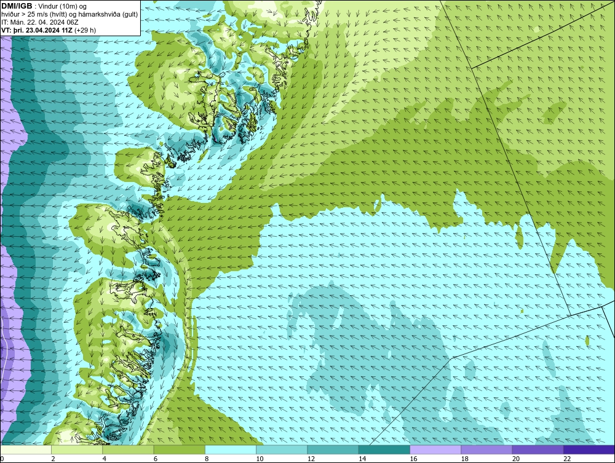The width and height of the screenshot is (615, 463).
Task: Click the legend scale label '20'
Action: [x=516, y=459]
